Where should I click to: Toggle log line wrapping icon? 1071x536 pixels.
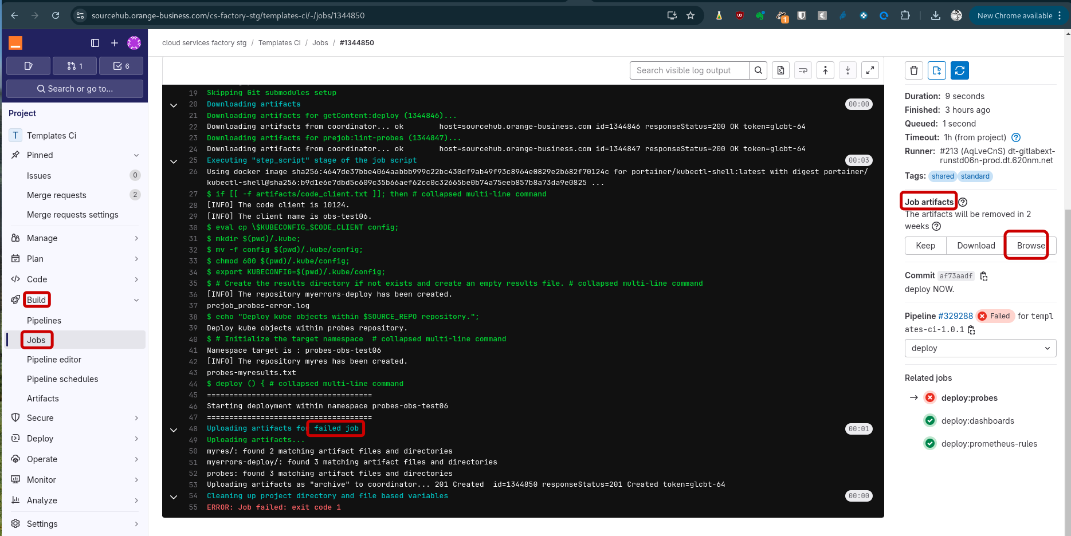point(803,70)
